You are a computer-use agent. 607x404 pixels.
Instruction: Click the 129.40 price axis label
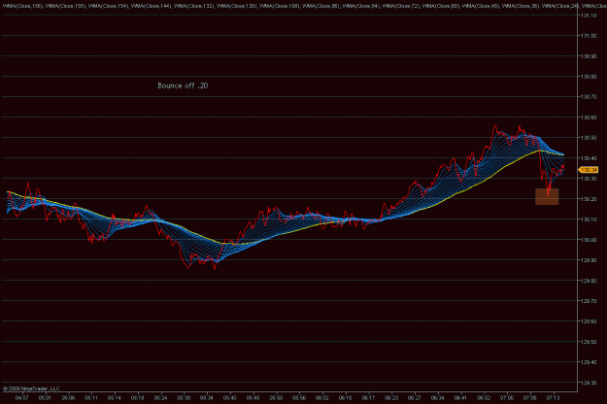[x=589, y=362]
